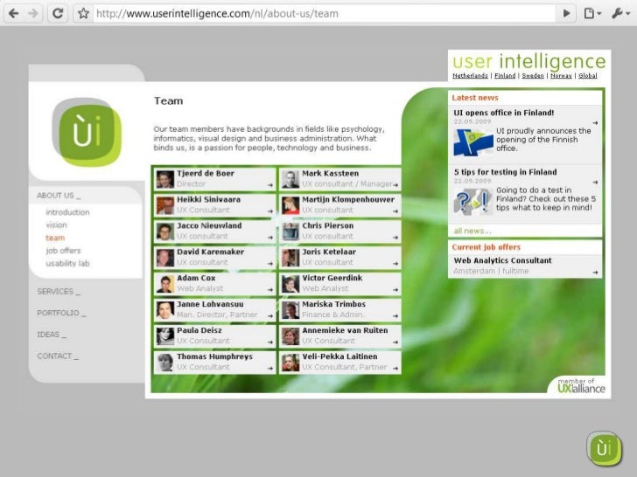
Task: Reload the page with refresh icon
Action: [x=57, y=13]
